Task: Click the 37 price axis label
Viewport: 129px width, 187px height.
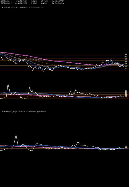Action: point(126,57)
